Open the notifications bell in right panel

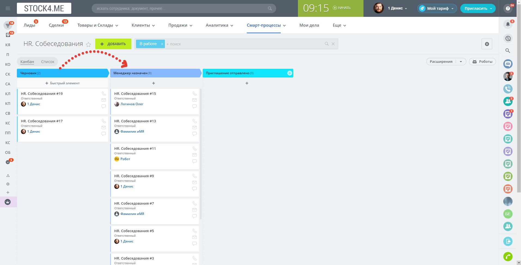pos(508,24)
